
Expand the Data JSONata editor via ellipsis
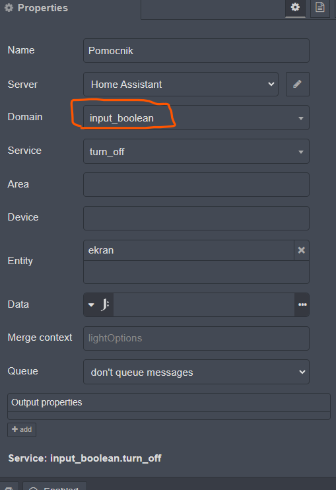click(302, 304)
